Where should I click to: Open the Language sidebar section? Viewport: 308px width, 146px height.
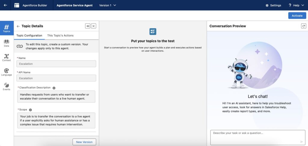(x=7, y=72)
